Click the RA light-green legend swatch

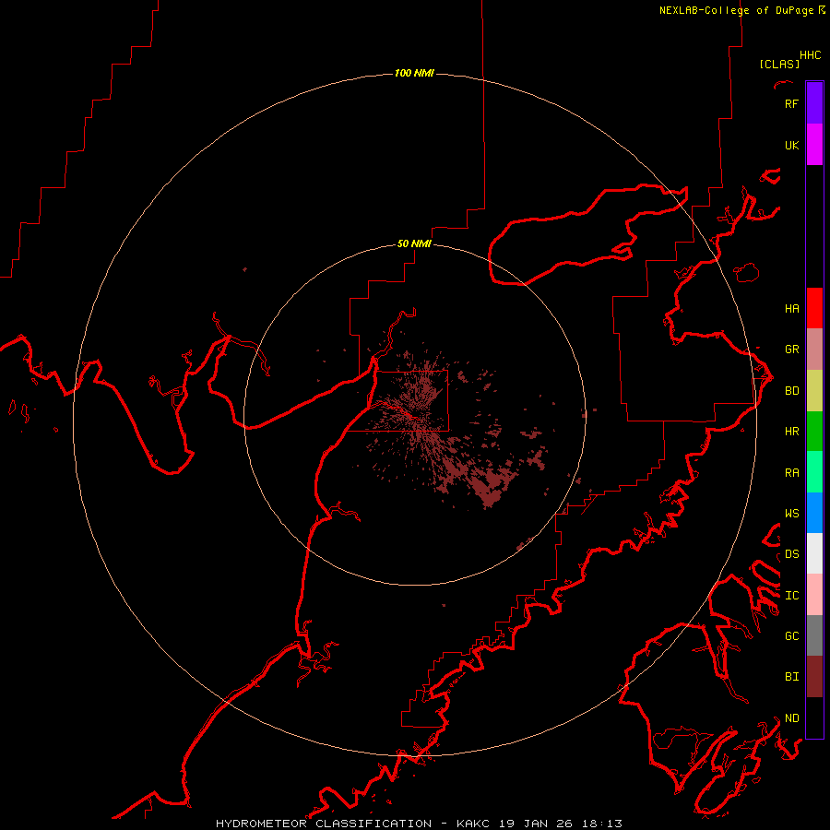pos(814,472)
